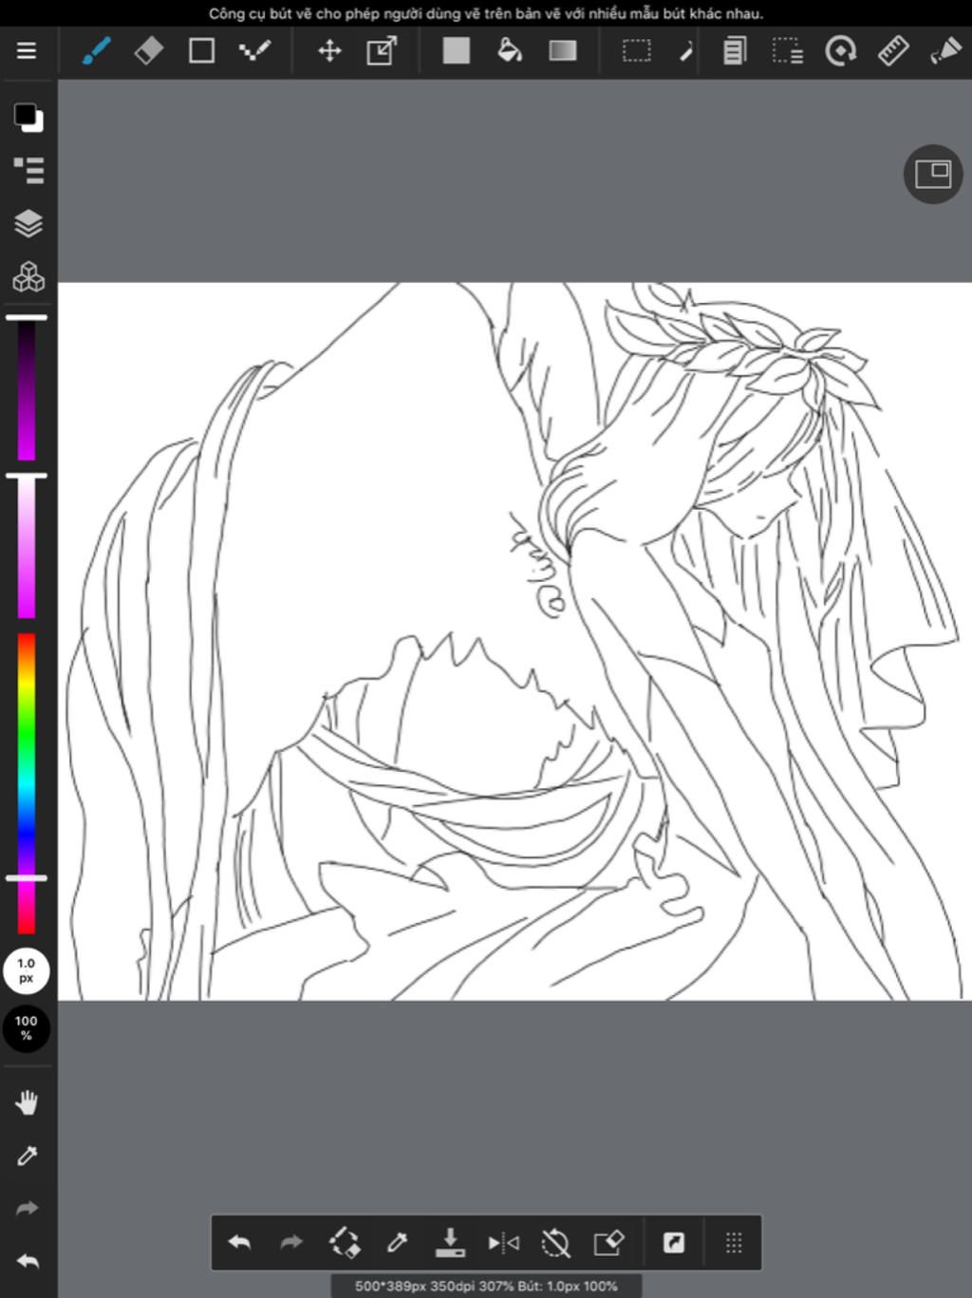Open the ruler snap tool

893,50
